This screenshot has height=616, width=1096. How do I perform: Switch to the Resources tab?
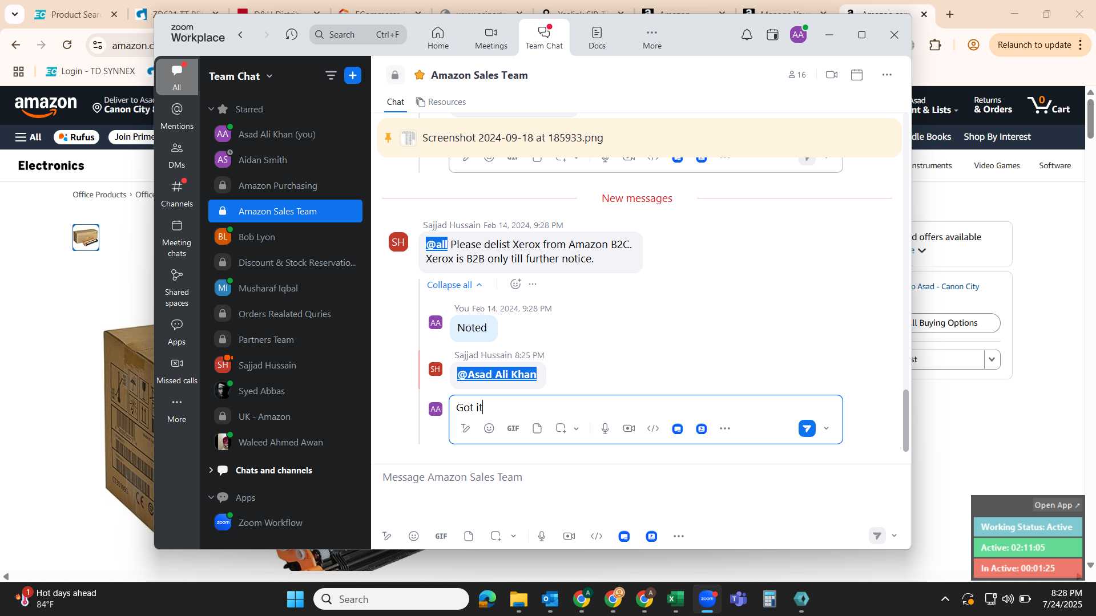pos(441,102)
